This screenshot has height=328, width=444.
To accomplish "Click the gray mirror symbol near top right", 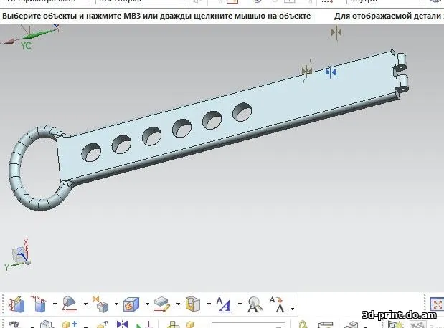I will click(x=336, y=32).
